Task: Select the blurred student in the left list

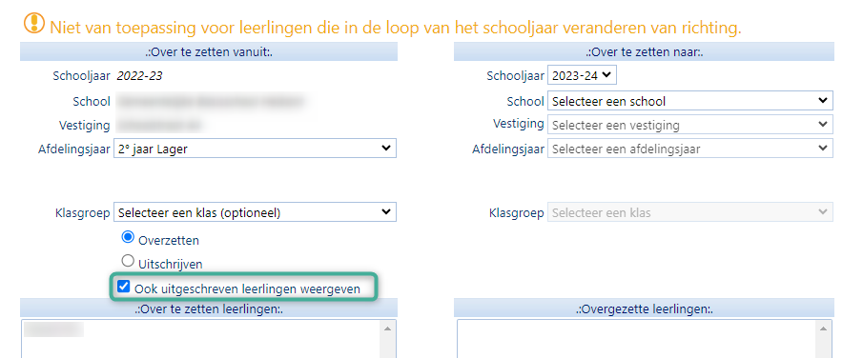Action: (54, 329)
